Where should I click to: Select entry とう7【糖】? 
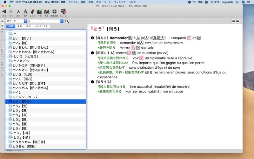[45, 128]
